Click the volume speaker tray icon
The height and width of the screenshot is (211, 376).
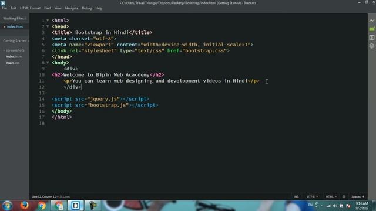click(x=335, y=206)
